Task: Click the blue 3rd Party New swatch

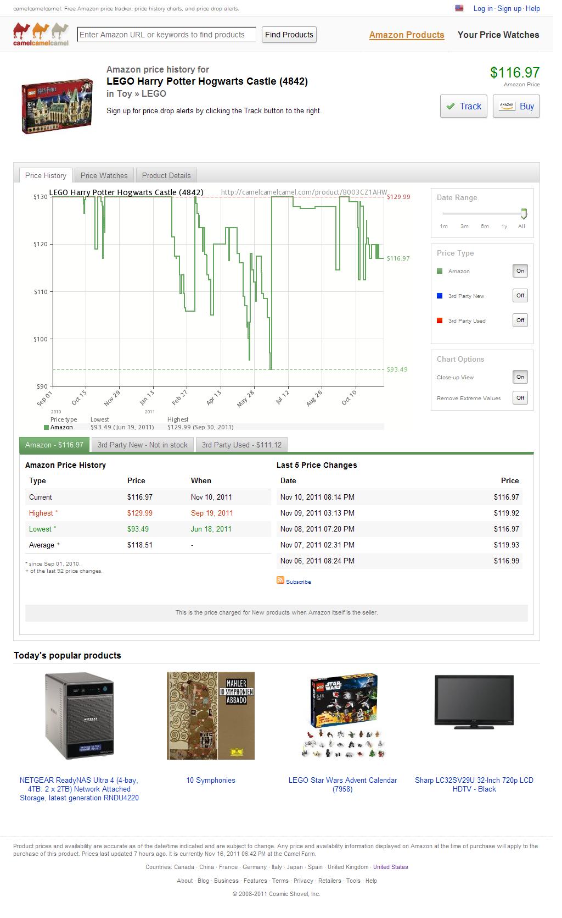Action: coord(440,296)
